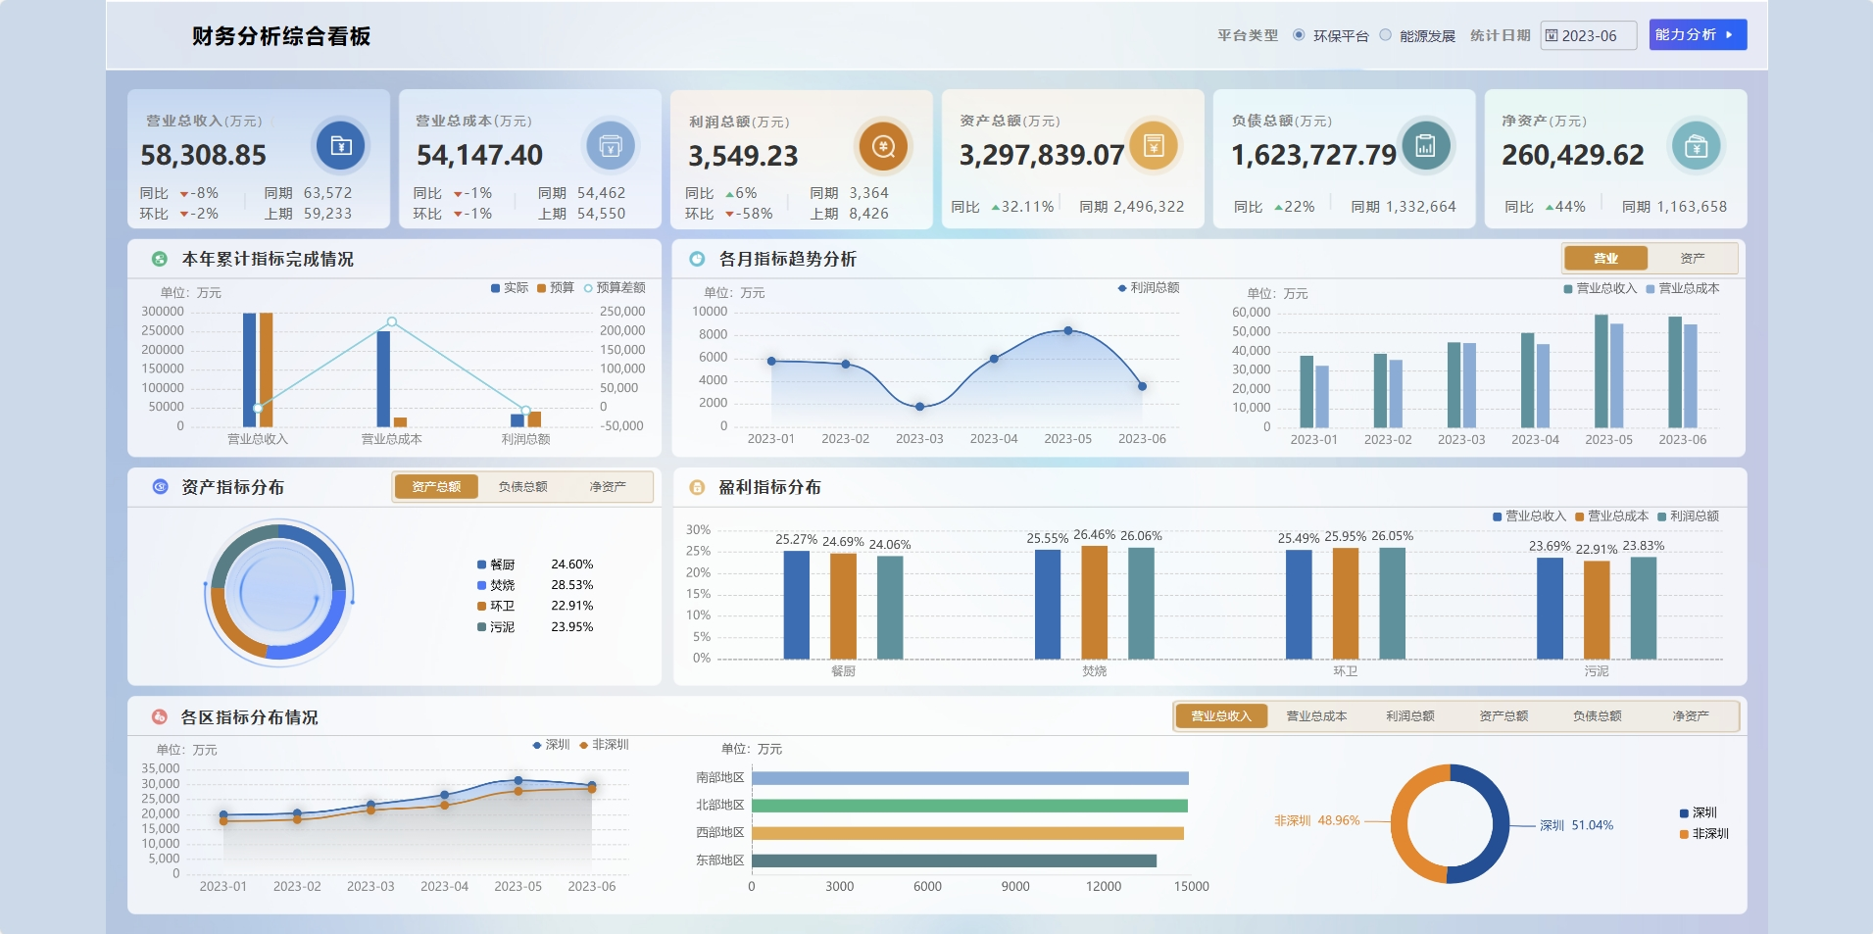1873x934 pixels.
Task: Select 营业总成本 tab in regional distribution
Action: (x=1316, y=715)
